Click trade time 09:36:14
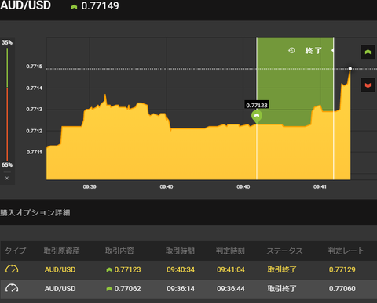Viewport: 377px width, 303px height. pyautogui.click(x=181, y=289)
